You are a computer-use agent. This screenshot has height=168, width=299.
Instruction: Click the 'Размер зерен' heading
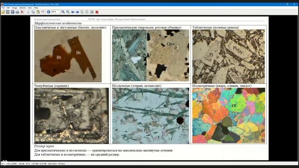pos(44,146)
